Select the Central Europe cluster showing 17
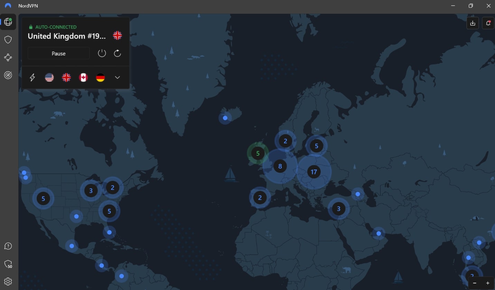Screen dimensions: 495x290 click(314, 172)
